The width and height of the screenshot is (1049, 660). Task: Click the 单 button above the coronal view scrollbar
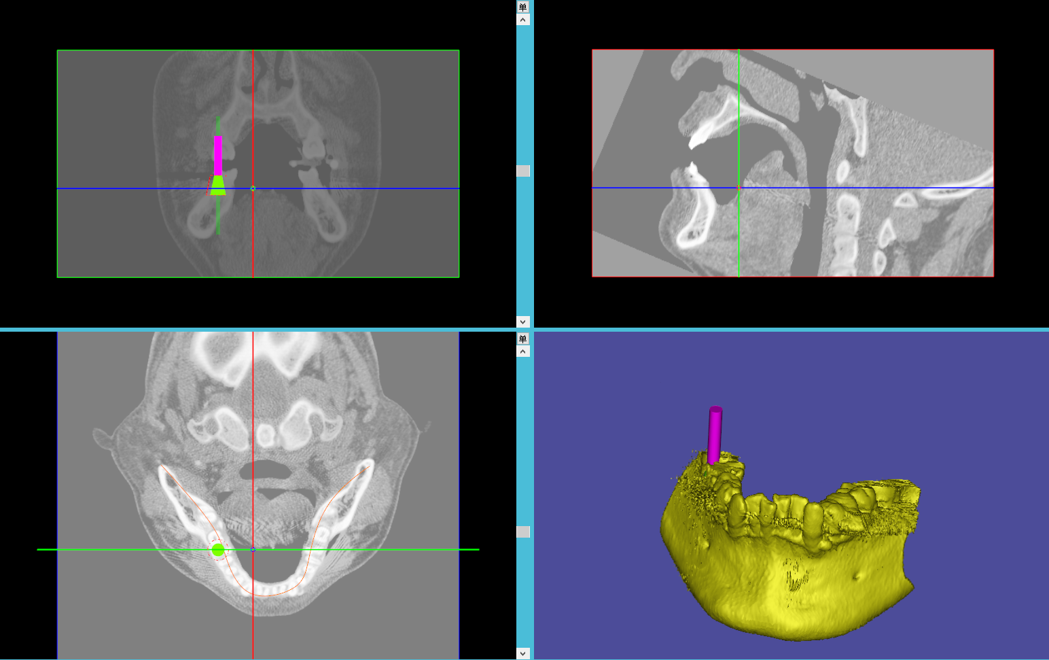[x=522, y=7]
